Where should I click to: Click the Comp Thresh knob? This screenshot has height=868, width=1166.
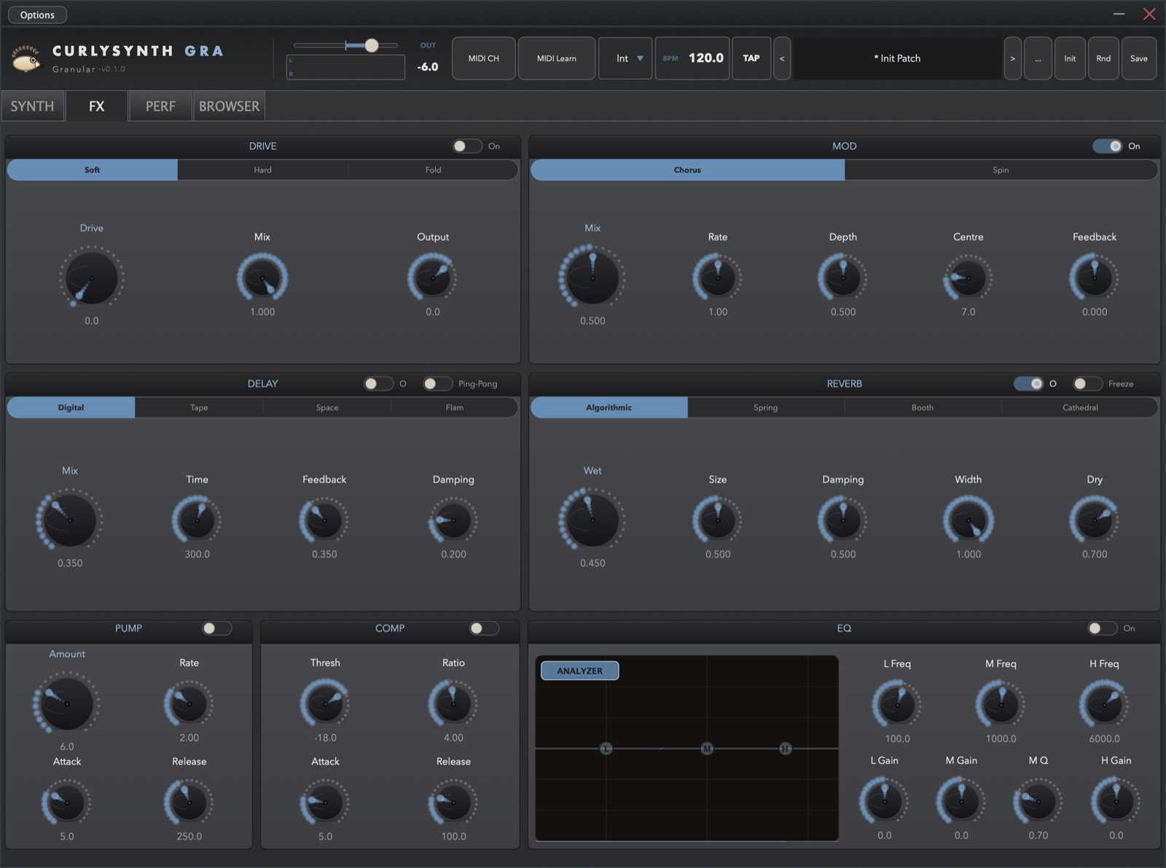[325, 703]
